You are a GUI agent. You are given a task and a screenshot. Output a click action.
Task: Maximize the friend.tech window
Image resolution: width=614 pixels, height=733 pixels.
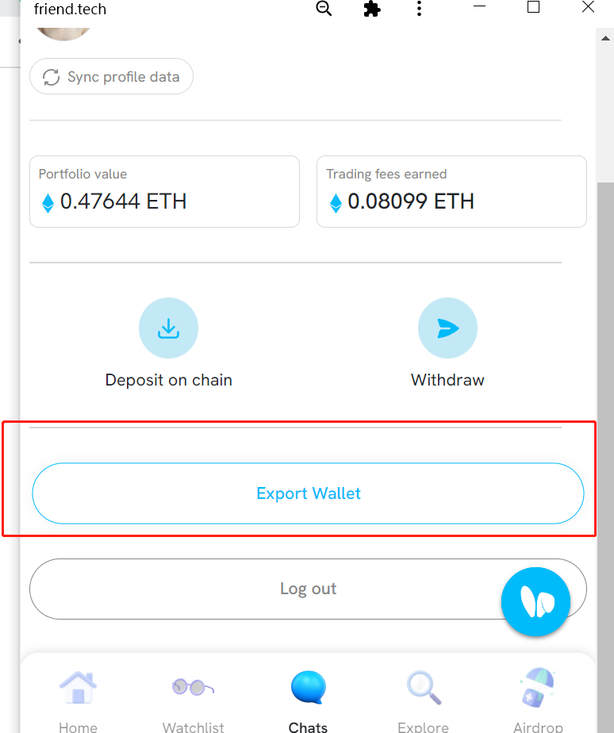[x=533, y=8]
